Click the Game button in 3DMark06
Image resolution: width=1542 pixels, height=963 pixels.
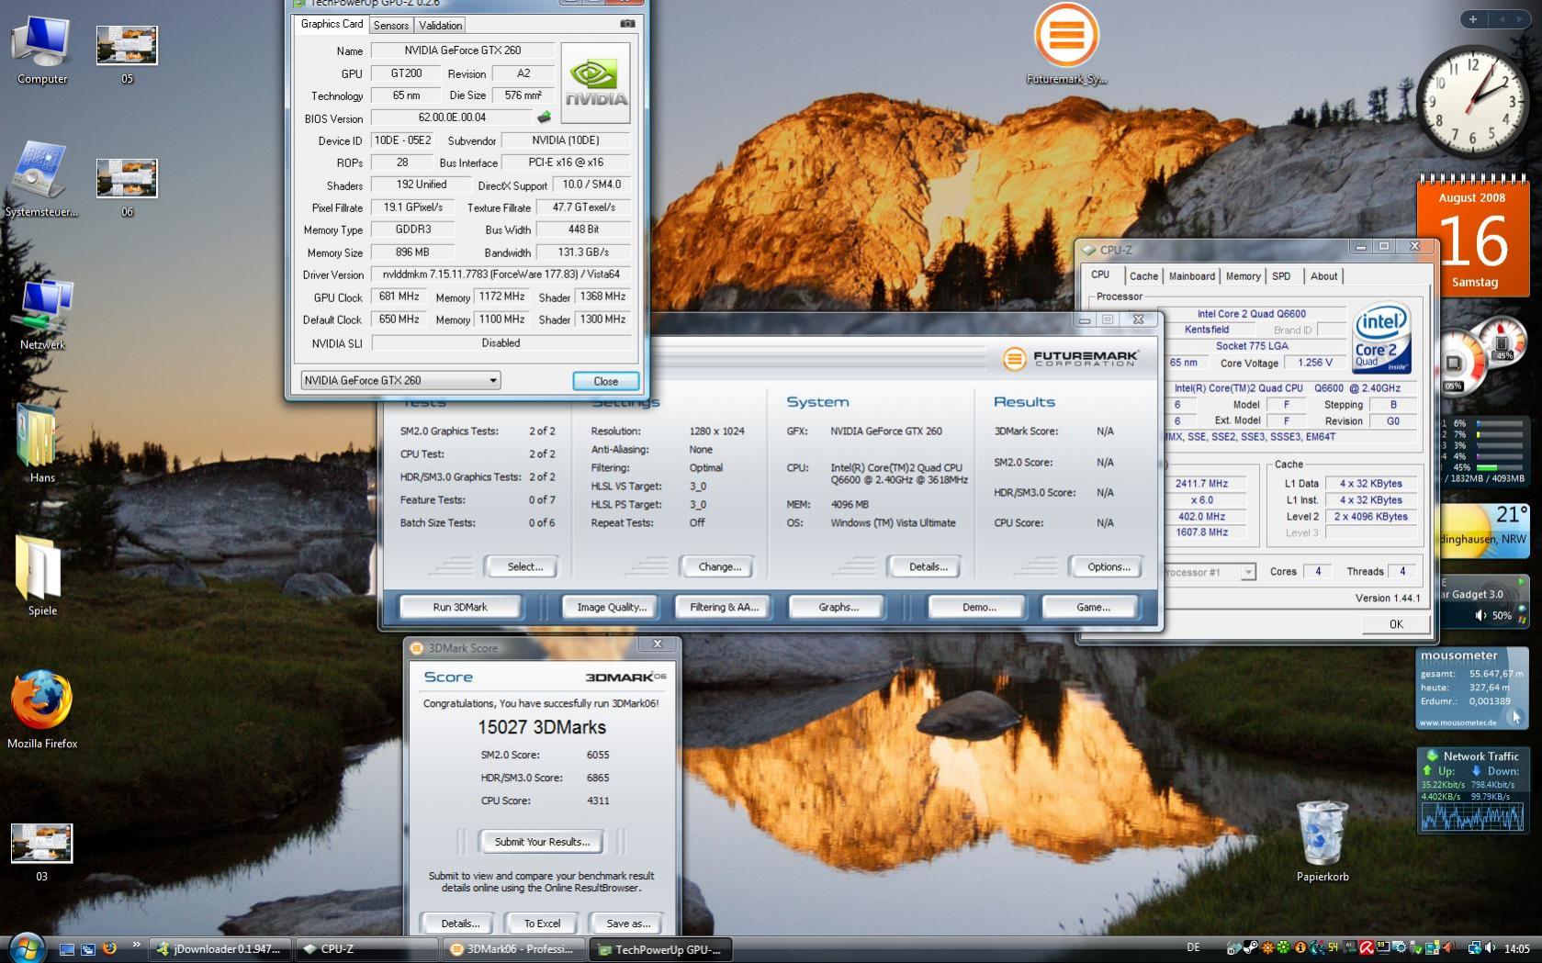(x=1093, y=607)
